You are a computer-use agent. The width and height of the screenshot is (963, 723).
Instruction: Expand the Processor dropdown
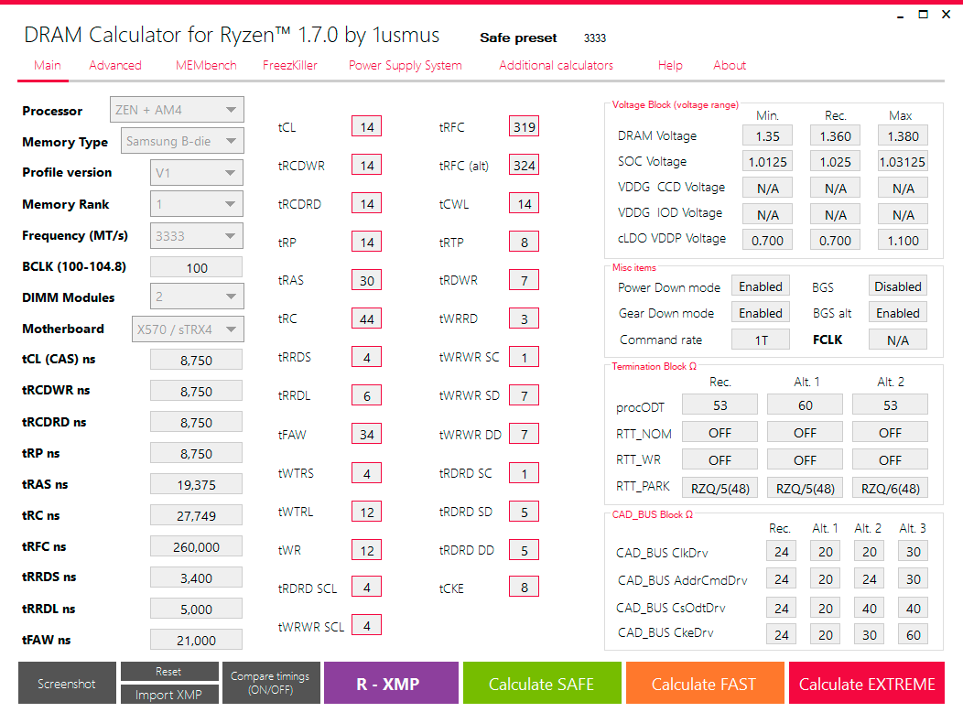(177, 110)
